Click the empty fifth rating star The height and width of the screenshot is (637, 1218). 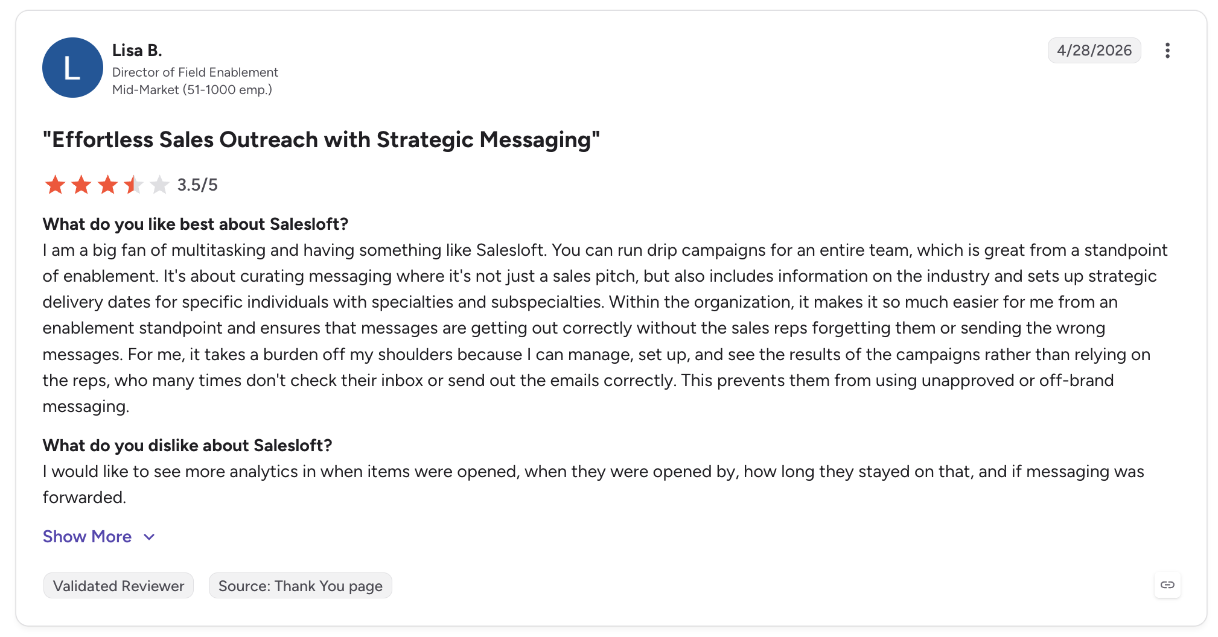(159, 185)
